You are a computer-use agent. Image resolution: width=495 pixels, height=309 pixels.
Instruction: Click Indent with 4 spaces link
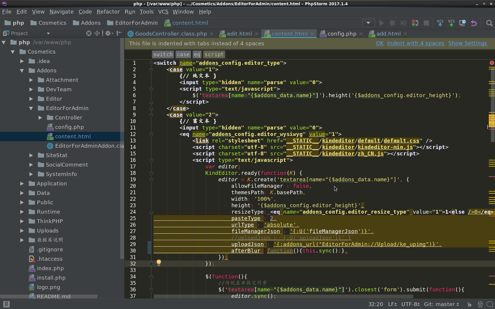[x=415, y=43]
